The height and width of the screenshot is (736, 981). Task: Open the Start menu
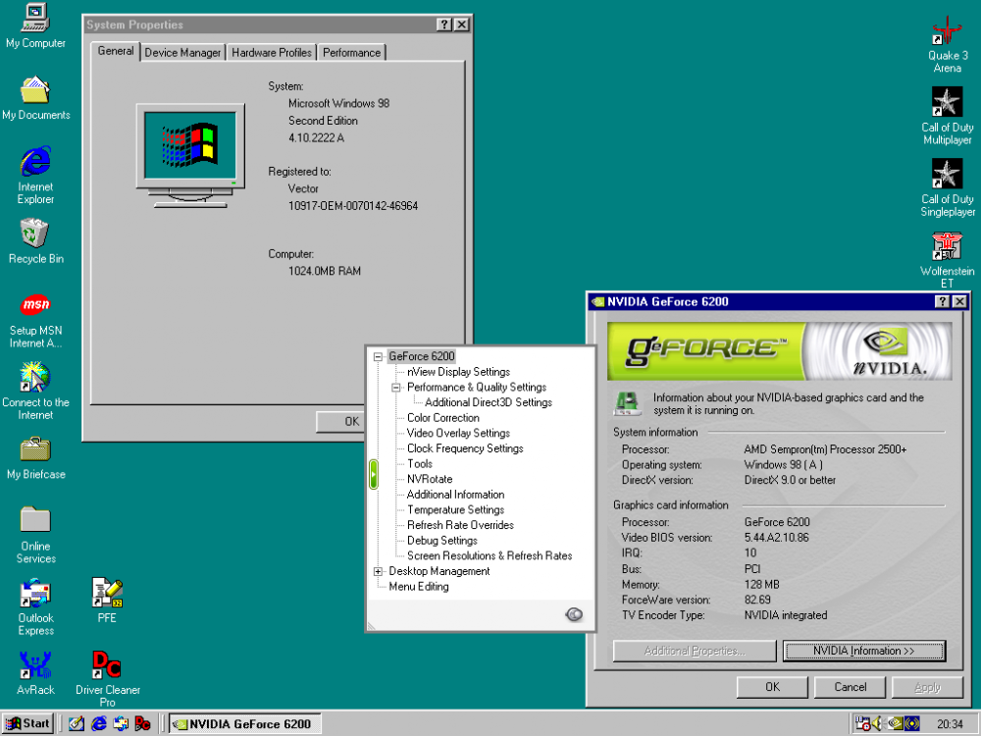pos(28,723)
